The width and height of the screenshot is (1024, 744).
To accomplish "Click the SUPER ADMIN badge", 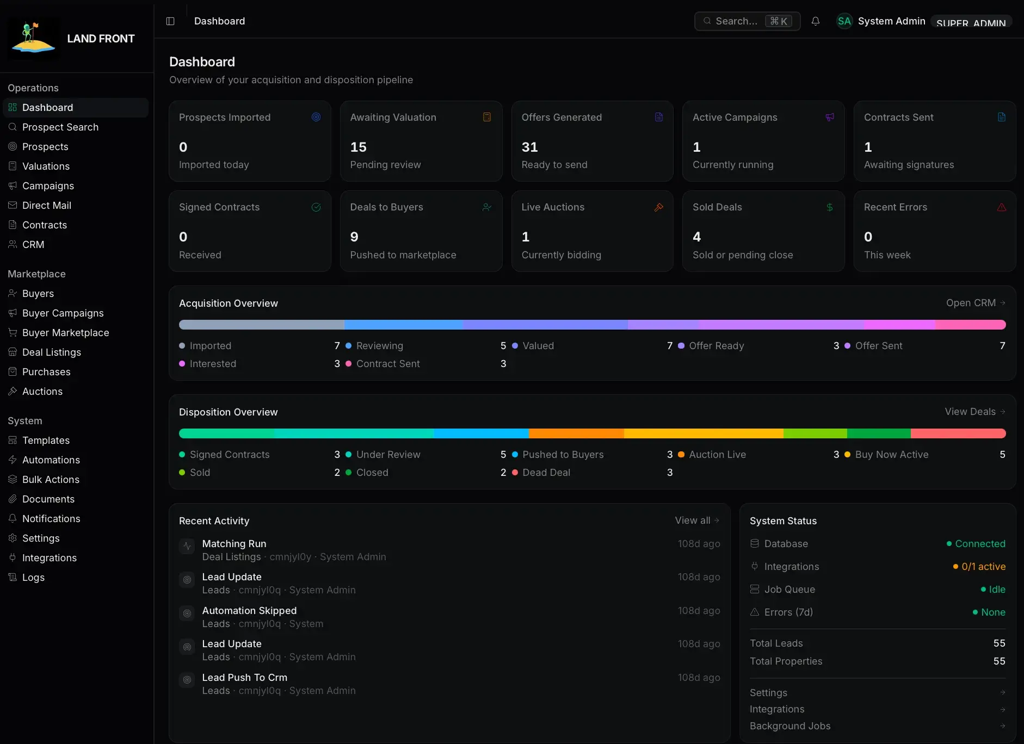I will tap(971, 22).
